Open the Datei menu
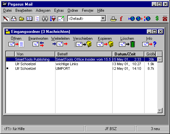 click(x=8, y=10)
